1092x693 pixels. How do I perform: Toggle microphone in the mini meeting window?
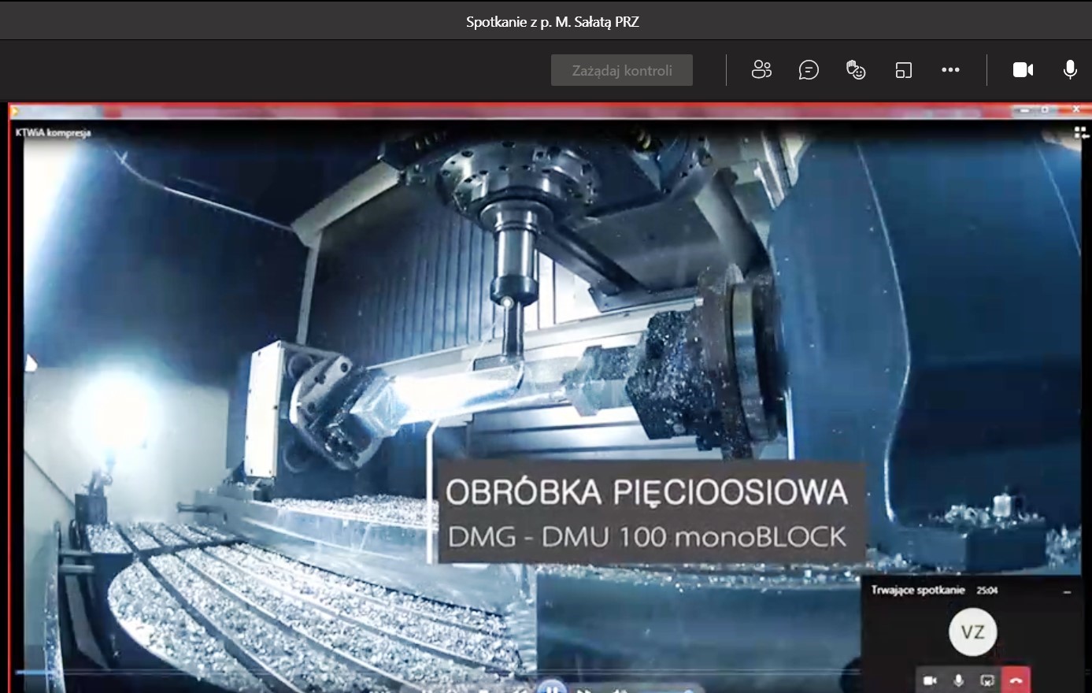coord(959,680)
